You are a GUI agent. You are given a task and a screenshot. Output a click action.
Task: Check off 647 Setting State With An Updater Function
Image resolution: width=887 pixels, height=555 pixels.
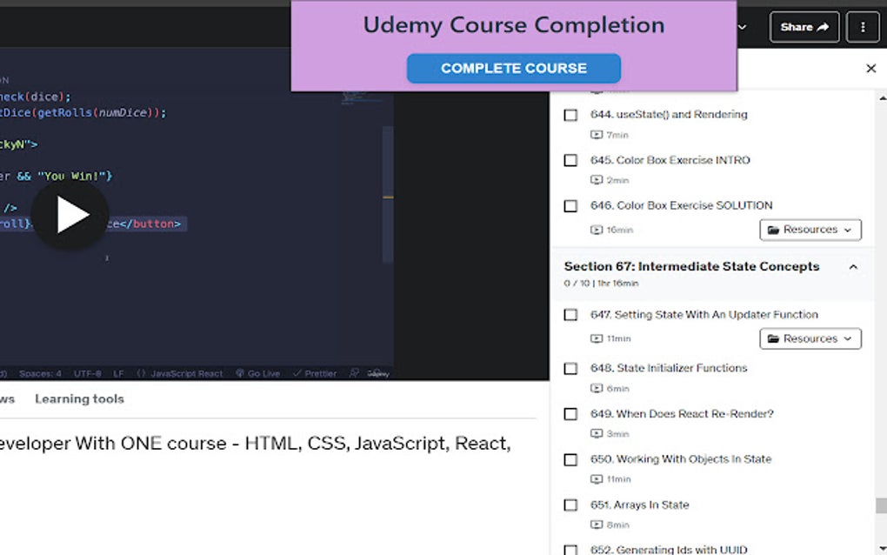pos(570,314)
